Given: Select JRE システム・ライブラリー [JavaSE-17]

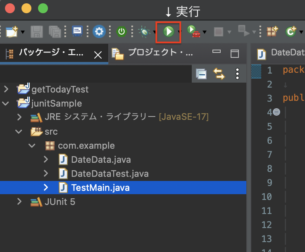Looking at the screenshot, I should click(x=126, y=117).
